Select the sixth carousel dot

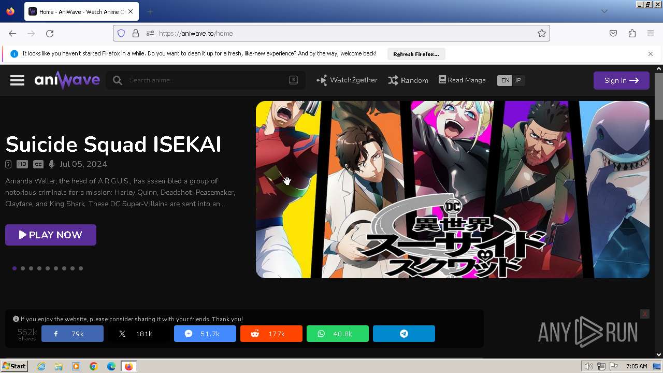[x=56, y=268]
